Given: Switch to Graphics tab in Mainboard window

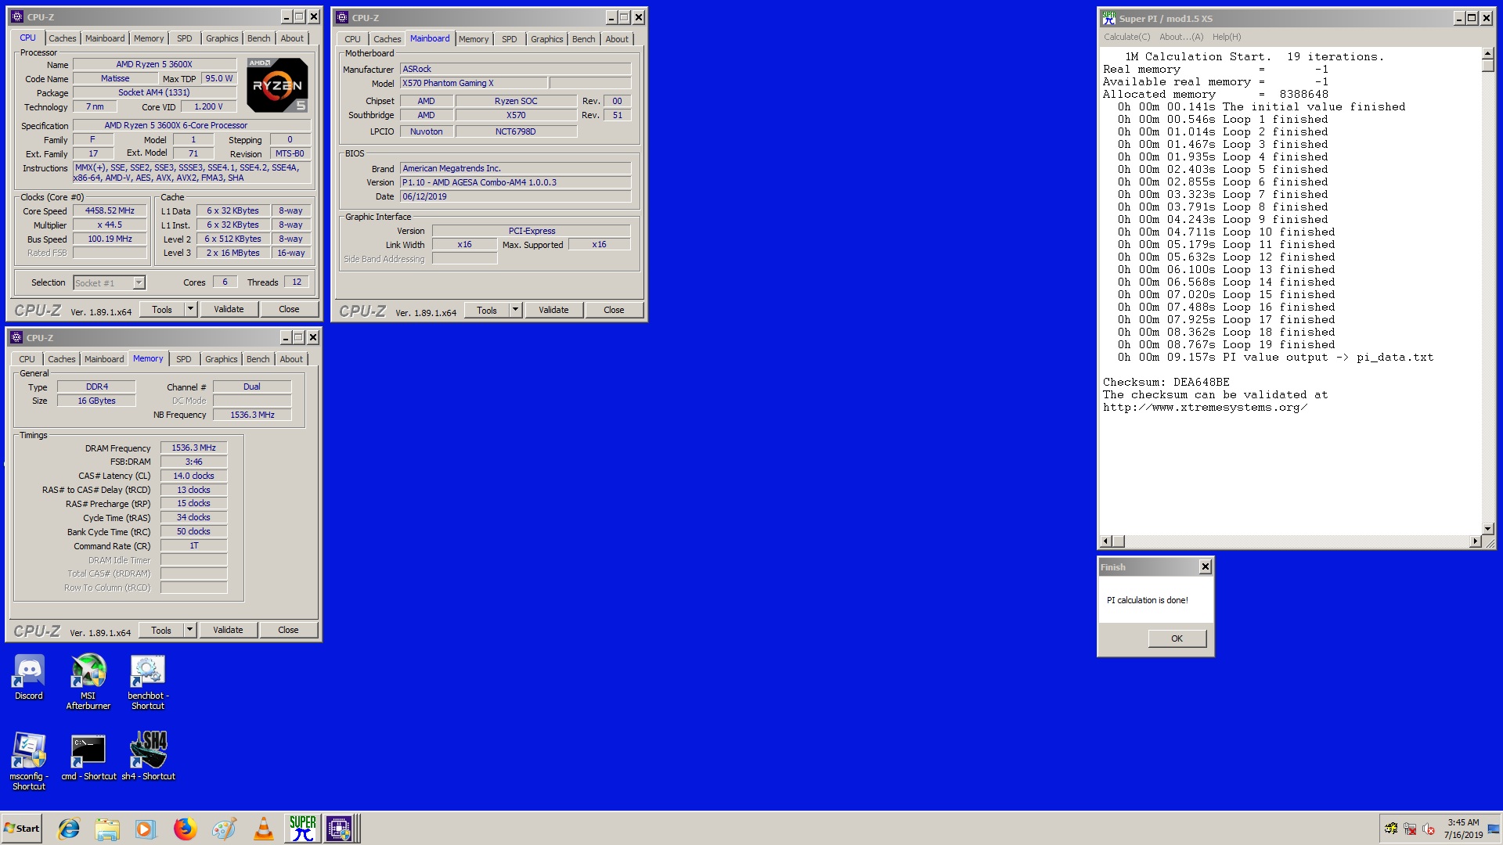Looking at the screenshot, I should [546, 39].
